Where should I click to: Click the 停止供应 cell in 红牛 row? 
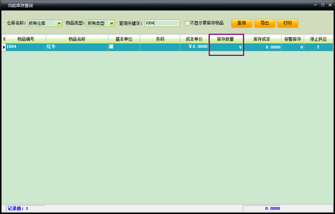(x=318, y=47)
